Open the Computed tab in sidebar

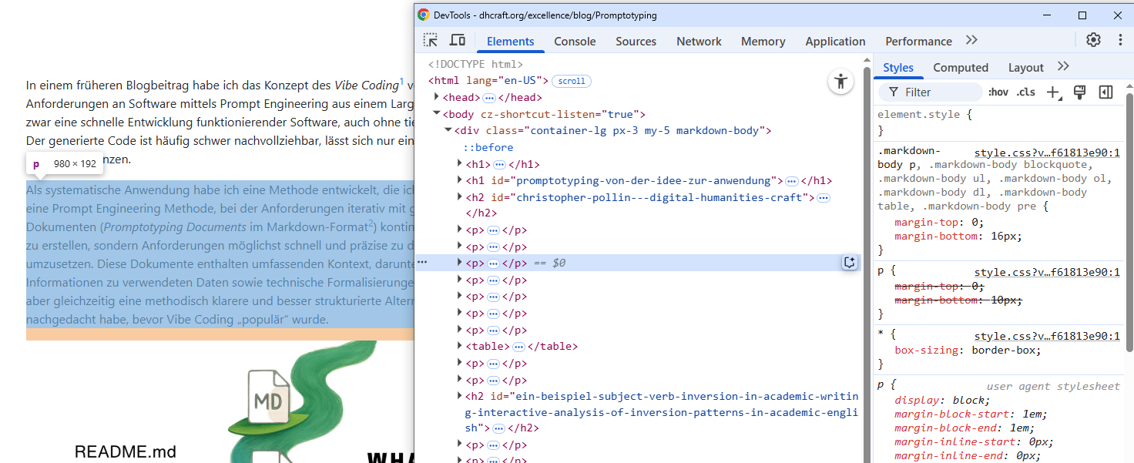pyautogui.click(x=960, y=68)
